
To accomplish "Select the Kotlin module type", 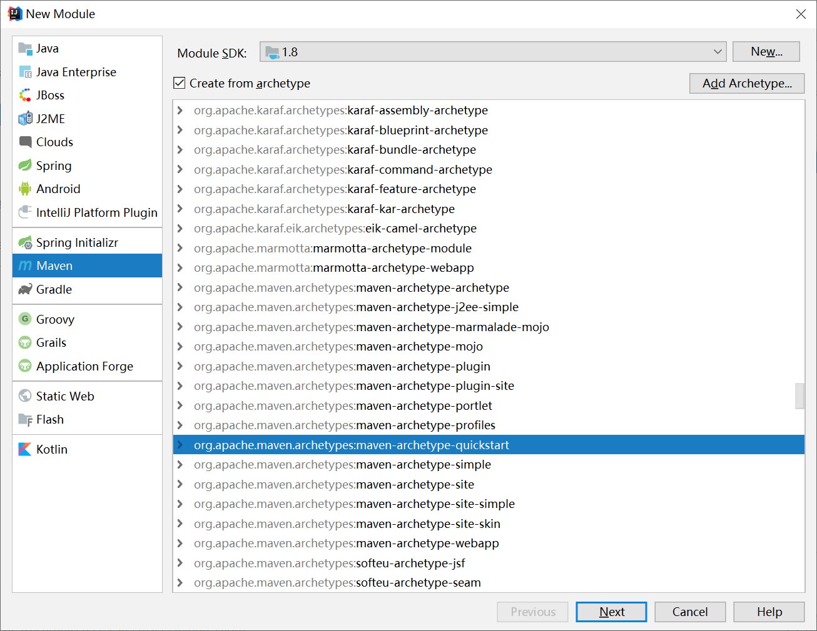I will point(87,449).
